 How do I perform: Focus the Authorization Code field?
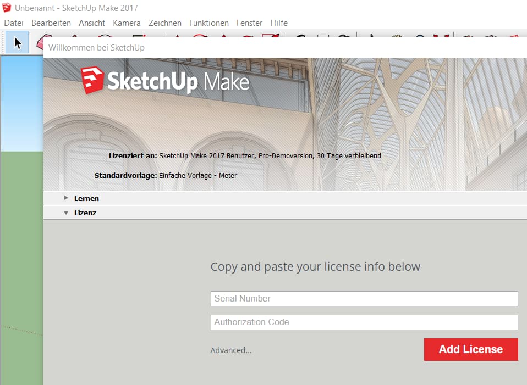tap(364, 322)
